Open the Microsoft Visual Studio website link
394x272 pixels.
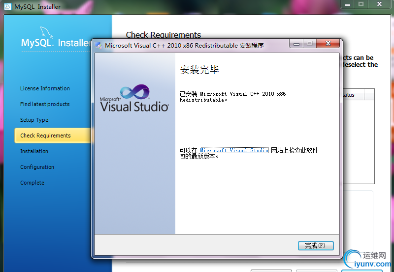(x=234, y=150)
